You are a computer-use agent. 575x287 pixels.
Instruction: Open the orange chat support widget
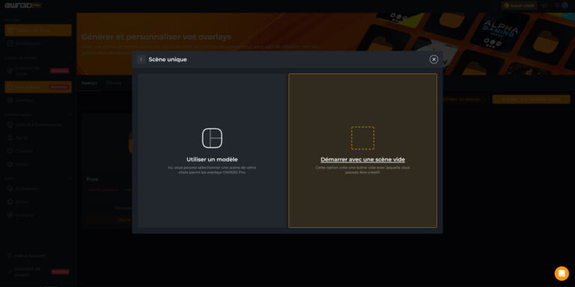tap(562, 273)
